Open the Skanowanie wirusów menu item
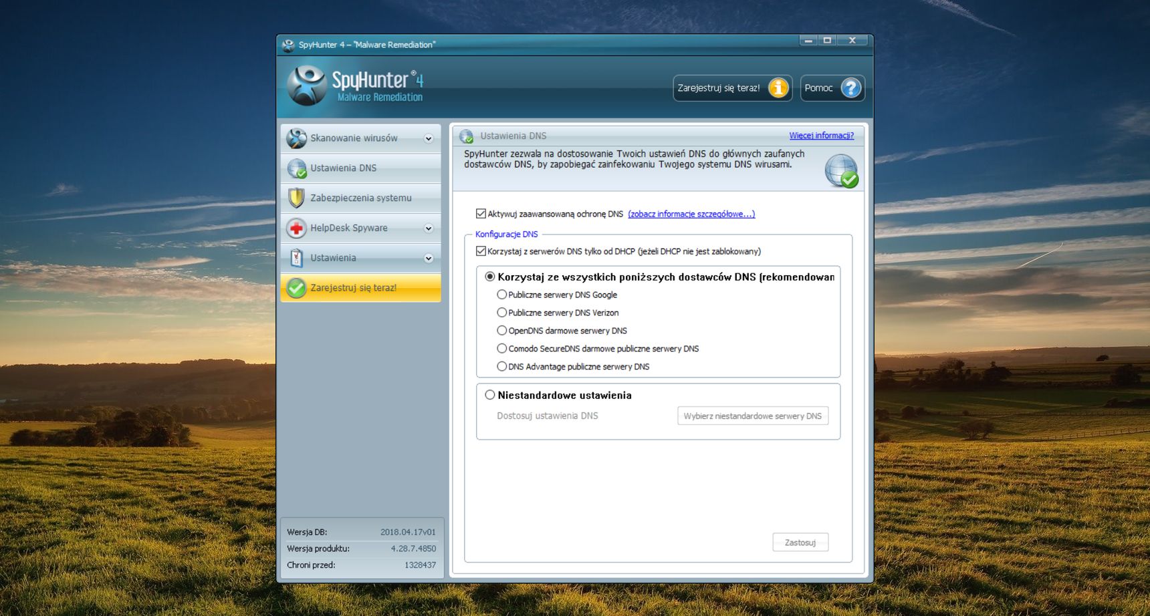The height and width of the screenshot is (616, 1150). [x=360, y=138]
